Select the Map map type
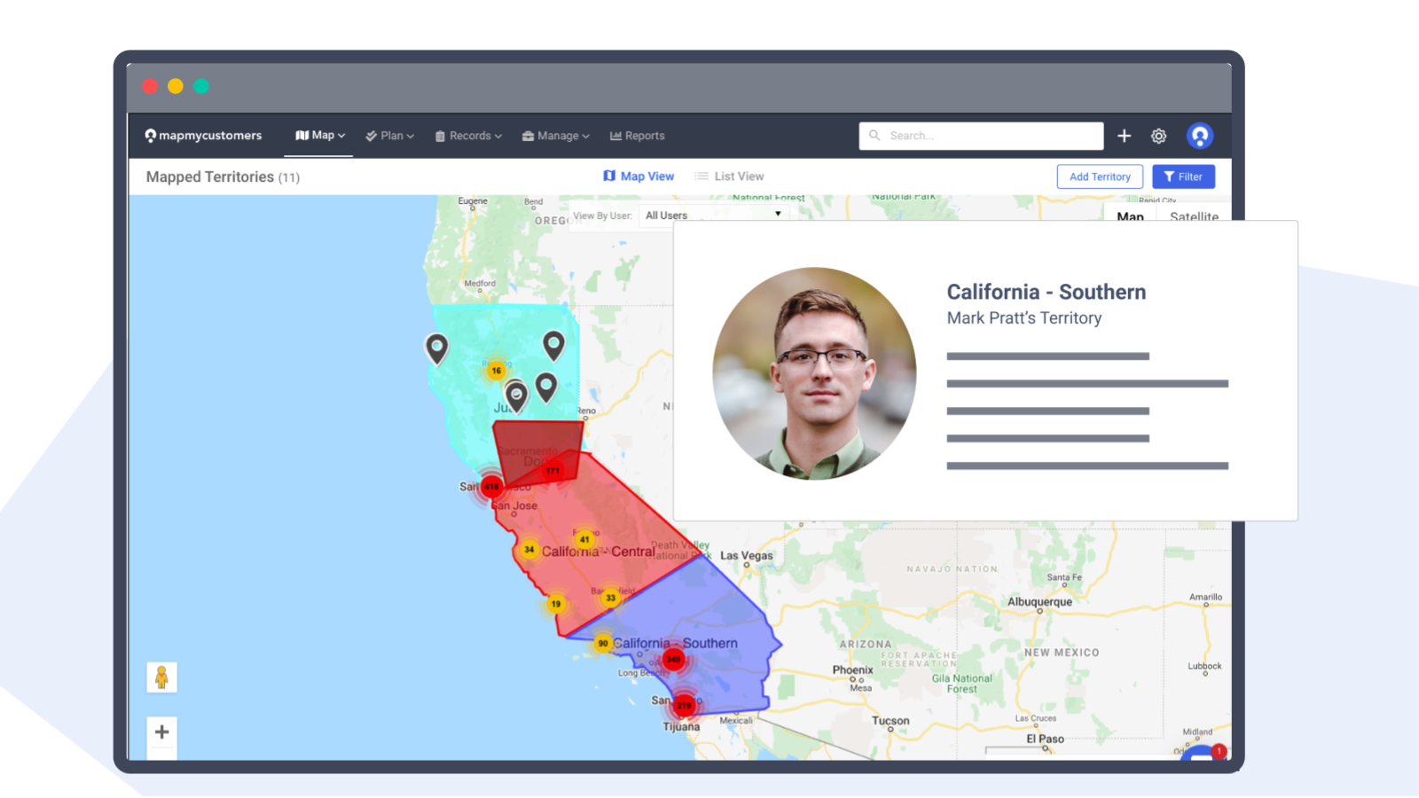 point(1130,215)
